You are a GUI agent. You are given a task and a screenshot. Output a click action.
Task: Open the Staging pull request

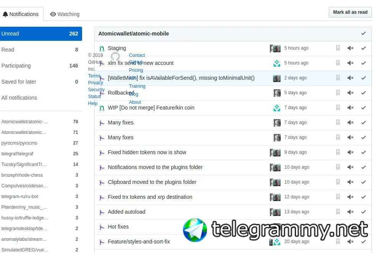[117, 48]
